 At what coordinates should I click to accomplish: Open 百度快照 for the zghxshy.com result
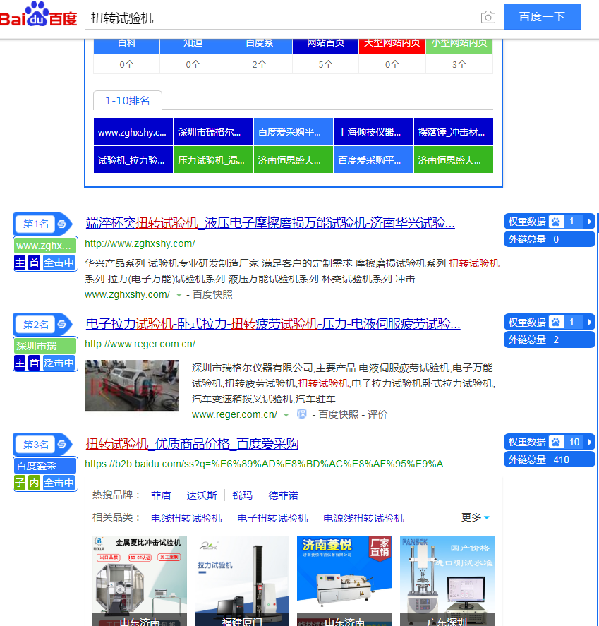pyautogui.click(x=212, y=294)
